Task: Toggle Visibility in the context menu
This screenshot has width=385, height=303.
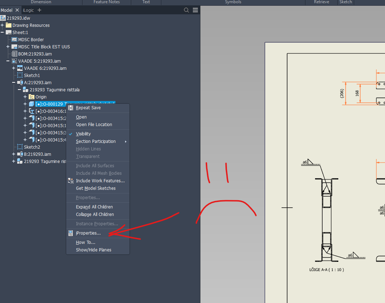Action: tap(83, 134)
